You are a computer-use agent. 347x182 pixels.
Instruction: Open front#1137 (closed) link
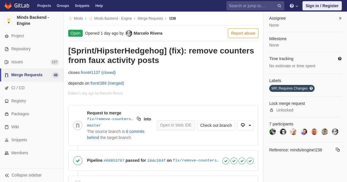[98, 73]
